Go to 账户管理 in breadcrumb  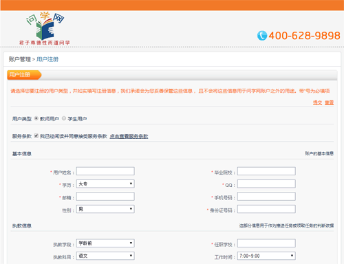(20, 59)
